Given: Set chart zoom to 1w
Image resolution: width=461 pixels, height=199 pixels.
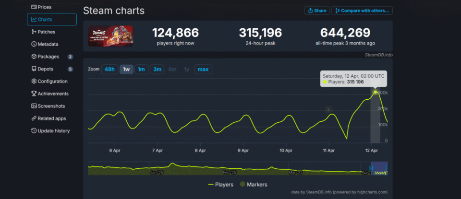Looking at the screenshot, I should pos(126,69).
